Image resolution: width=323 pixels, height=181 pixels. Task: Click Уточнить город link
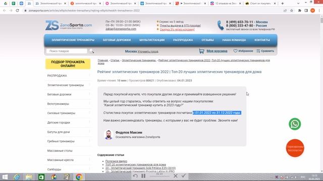148,51
